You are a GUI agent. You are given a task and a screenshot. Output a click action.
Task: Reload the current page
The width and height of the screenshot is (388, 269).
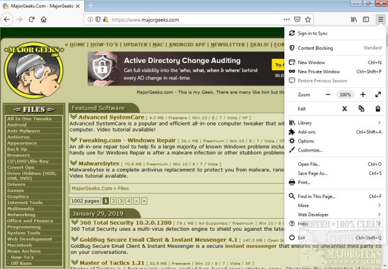(x=32, y=19)
